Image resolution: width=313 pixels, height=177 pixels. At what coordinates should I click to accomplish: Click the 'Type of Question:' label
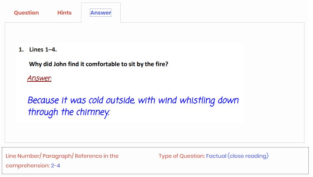(182, 156)
